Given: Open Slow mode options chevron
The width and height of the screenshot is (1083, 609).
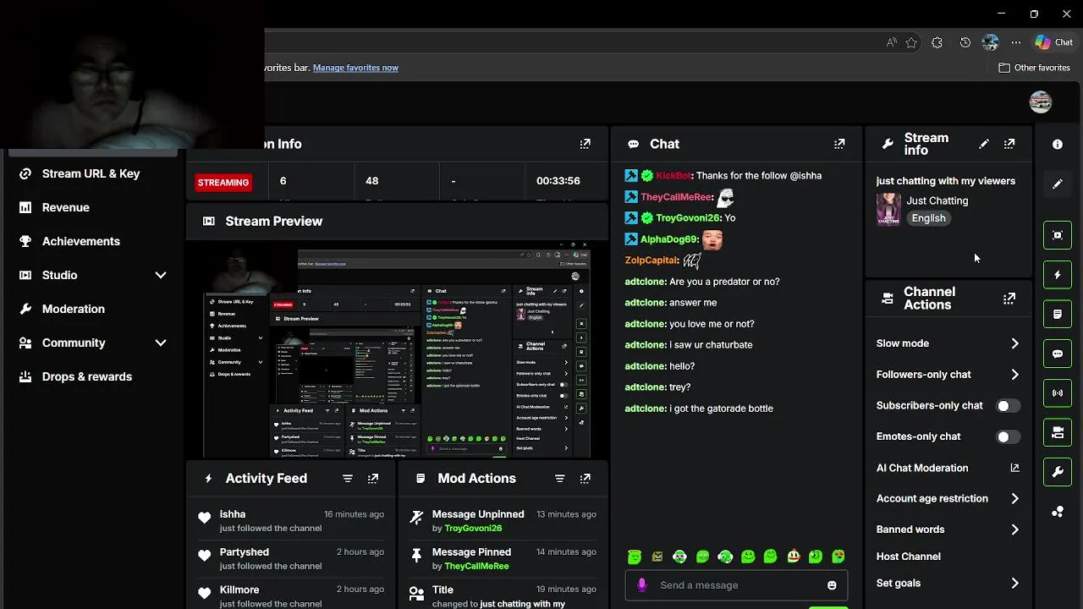Looking at the screenshot, I should pos(1014,343).
